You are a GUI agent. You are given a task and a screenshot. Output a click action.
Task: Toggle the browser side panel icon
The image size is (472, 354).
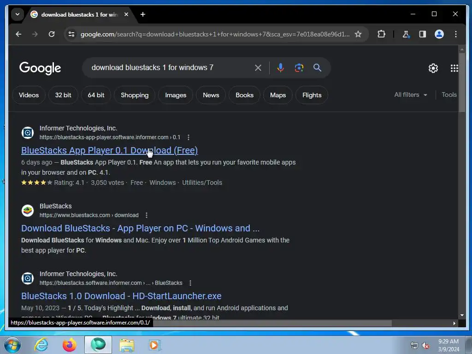click(x=423, y=34)
